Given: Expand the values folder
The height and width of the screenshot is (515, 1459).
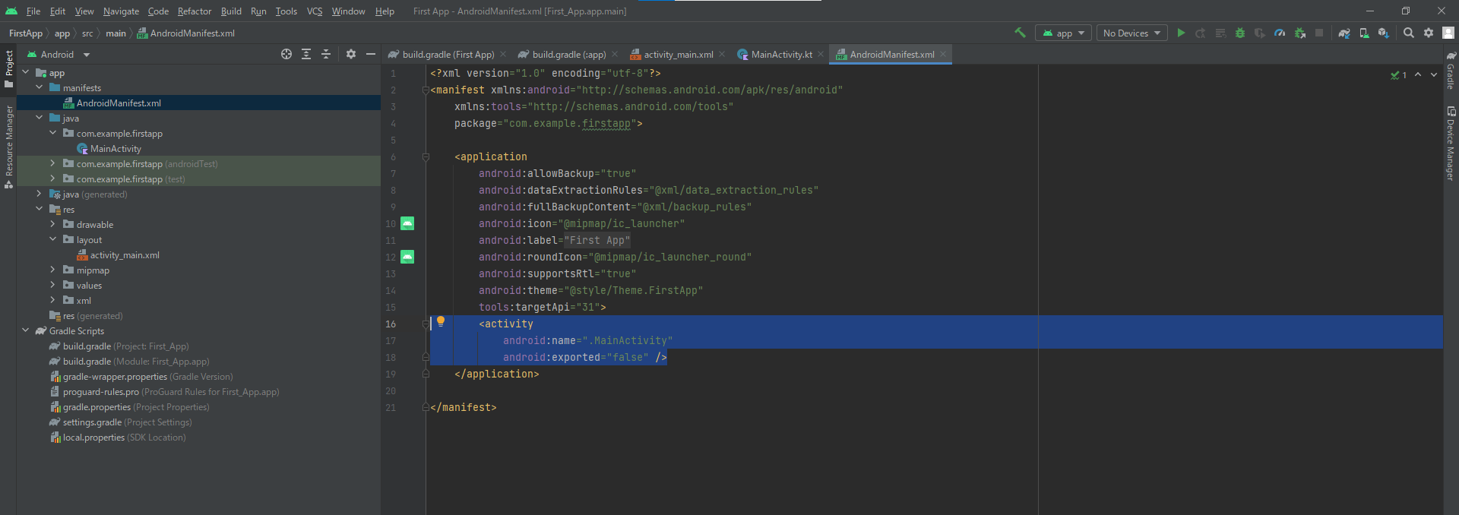Looking at the screenshot, I should tap(53, 285).
